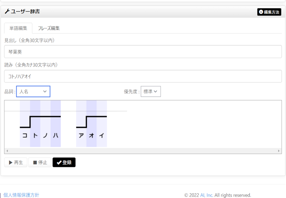Toggle accent on the イ mora
The width and height of the screenshot is (286, 198).
[x=102, y=135]
